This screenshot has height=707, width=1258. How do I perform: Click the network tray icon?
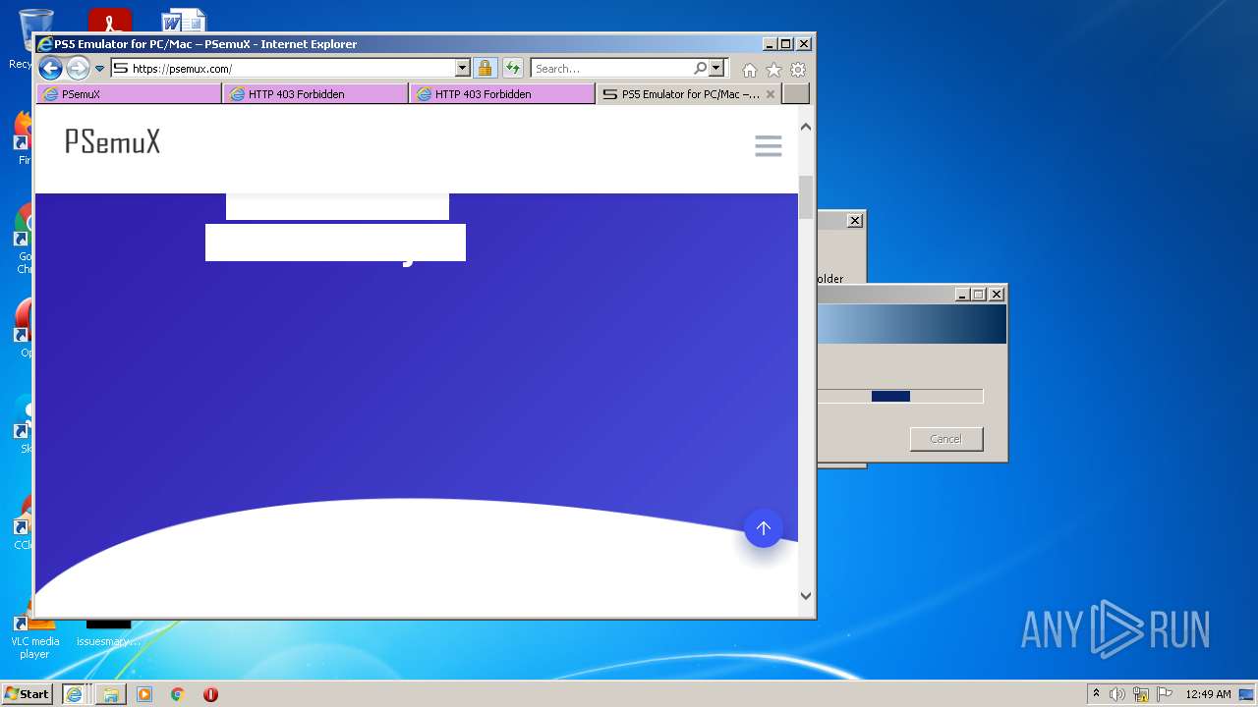1141,694
